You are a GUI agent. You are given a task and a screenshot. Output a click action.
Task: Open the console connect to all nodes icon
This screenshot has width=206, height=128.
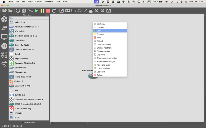click(31, 11)
